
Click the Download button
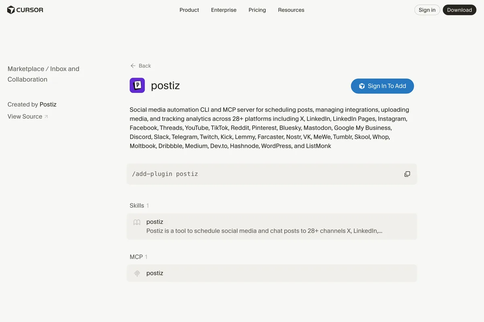point(459,10)
